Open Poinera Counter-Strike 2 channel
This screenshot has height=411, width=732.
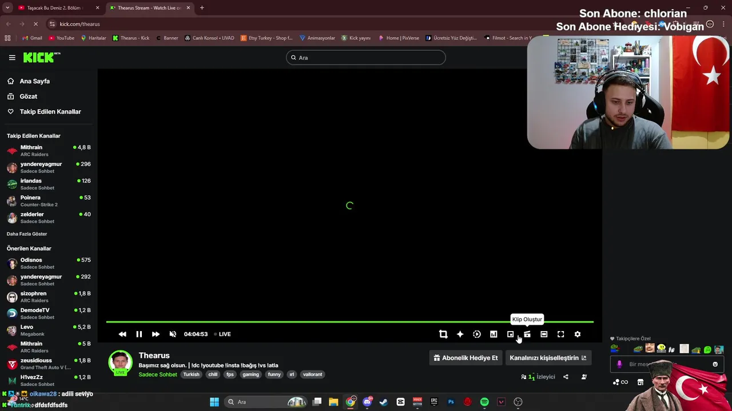pyautogui.click(x=49, y=200)
